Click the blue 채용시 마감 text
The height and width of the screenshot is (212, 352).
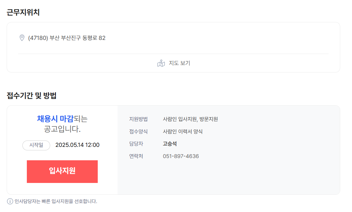[x=55, y=119]
